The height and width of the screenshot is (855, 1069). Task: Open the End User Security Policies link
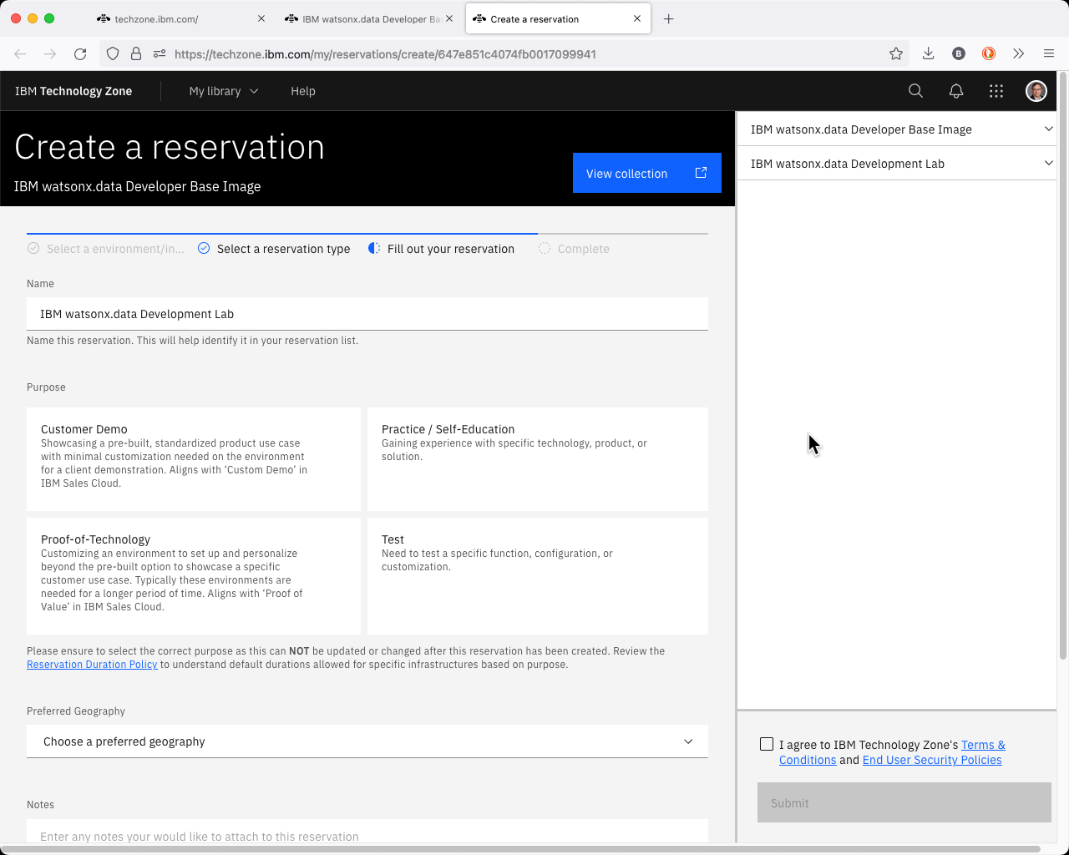932,760
